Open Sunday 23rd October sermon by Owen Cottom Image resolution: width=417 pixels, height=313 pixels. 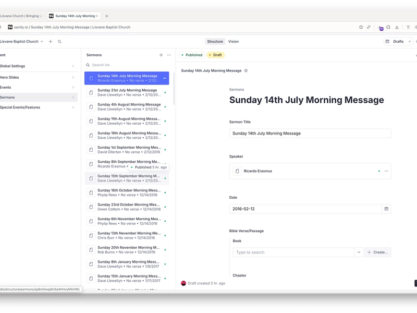pyautogui.click(x=127, y=207)
